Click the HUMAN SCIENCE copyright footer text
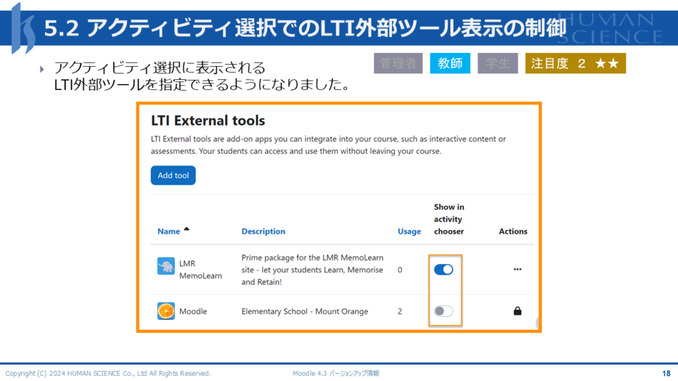Image resolution: width=678 pixels, height=381 pixels. click(x=108, y=374)
